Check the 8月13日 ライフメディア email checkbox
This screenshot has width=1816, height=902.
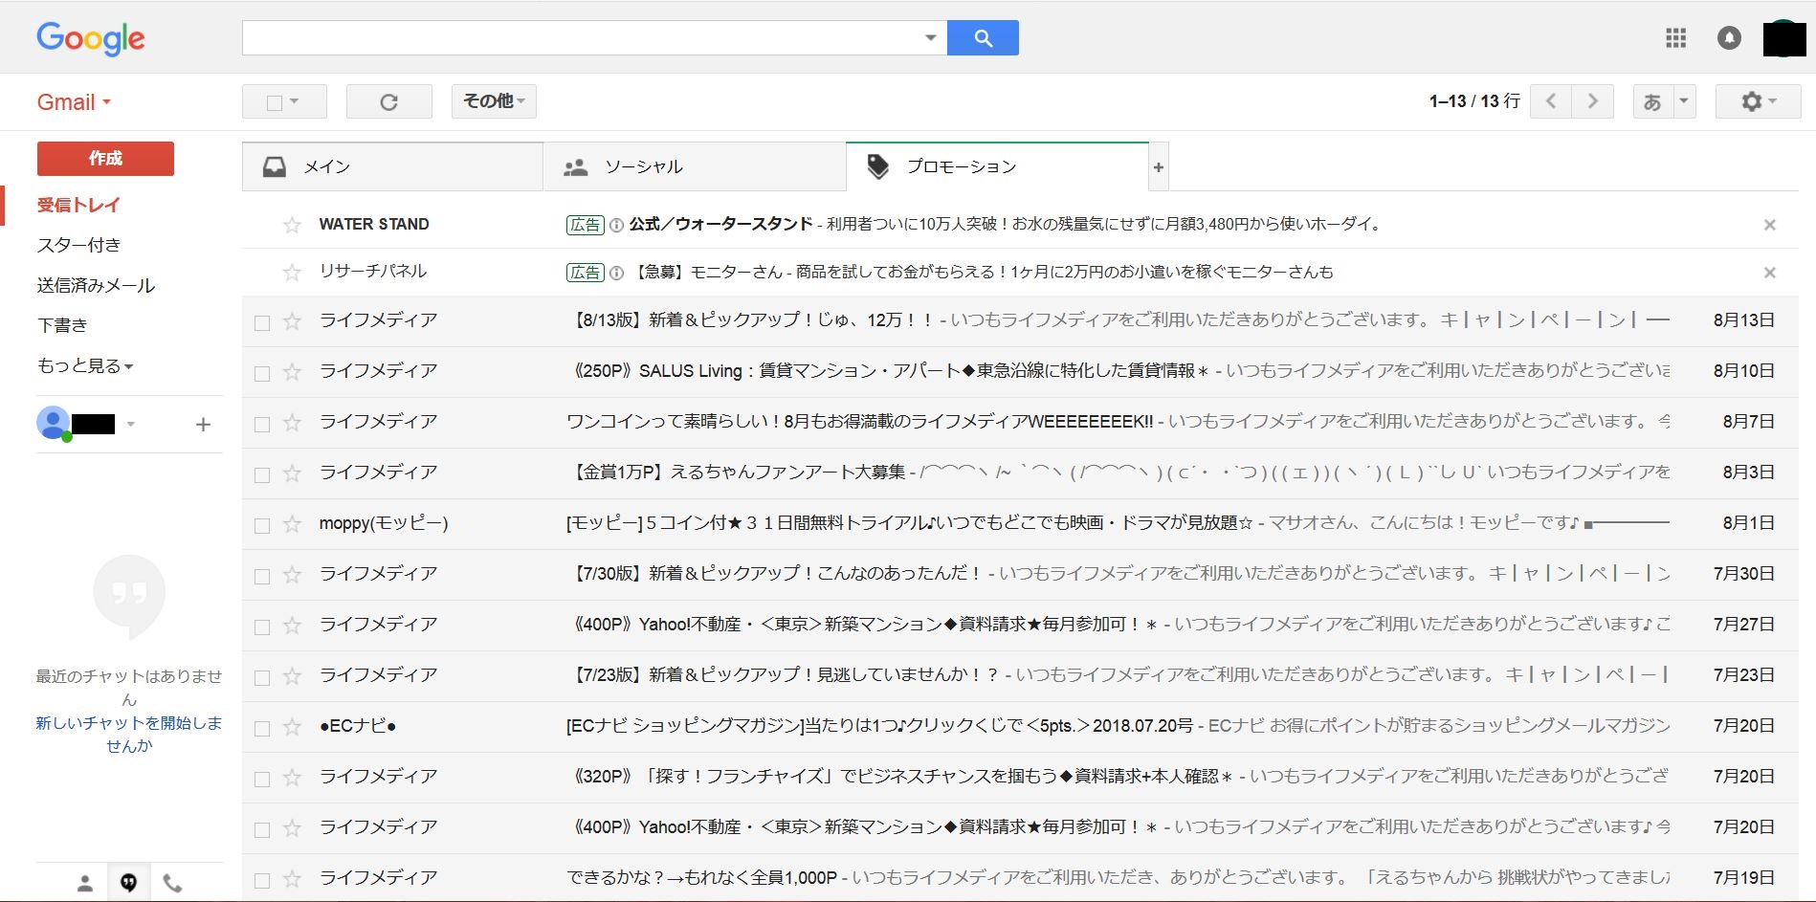pos(262,323)
